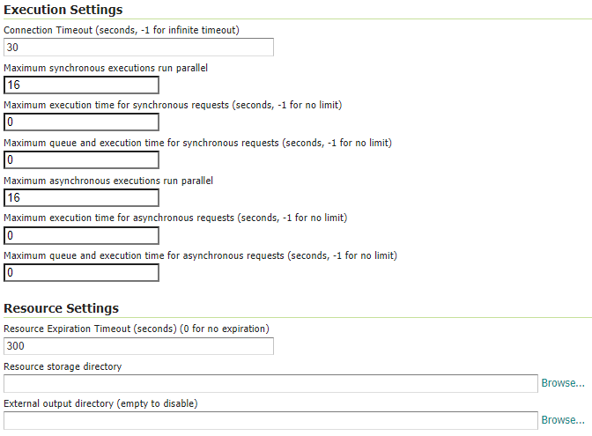Click the Resource storage directory text box
592x436 pixels.
coord(270,383)
